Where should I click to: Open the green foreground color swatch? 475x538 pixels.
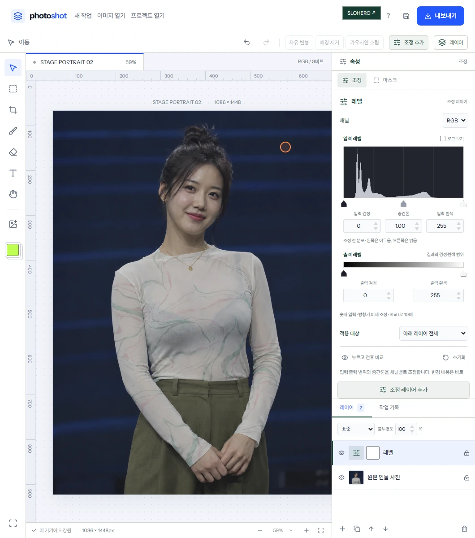13,250
